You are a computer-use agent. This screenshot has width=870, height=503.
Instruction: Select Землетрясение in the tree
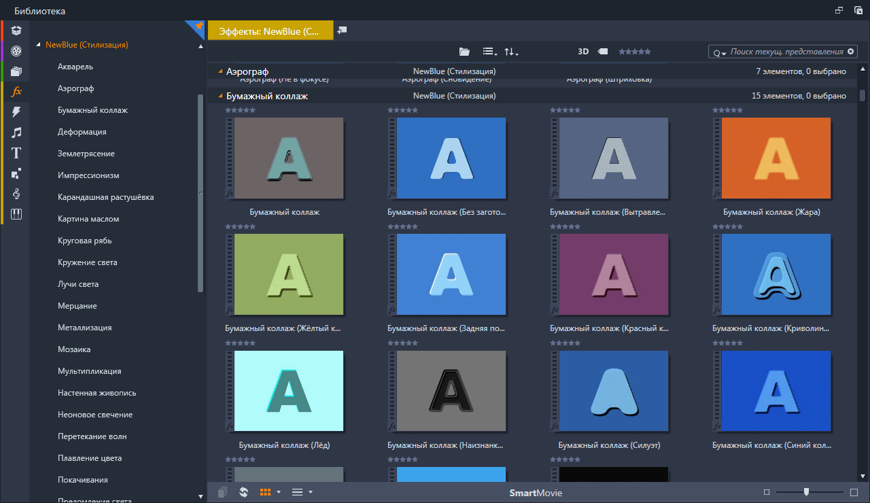pos(86,154)
